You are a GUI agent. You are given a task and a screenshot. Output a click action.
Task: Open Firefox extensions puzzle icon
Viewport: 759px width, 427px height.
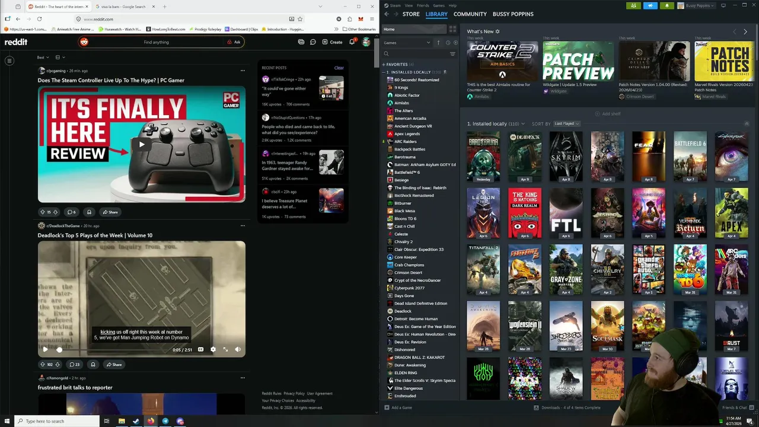[x=349, y=19]
